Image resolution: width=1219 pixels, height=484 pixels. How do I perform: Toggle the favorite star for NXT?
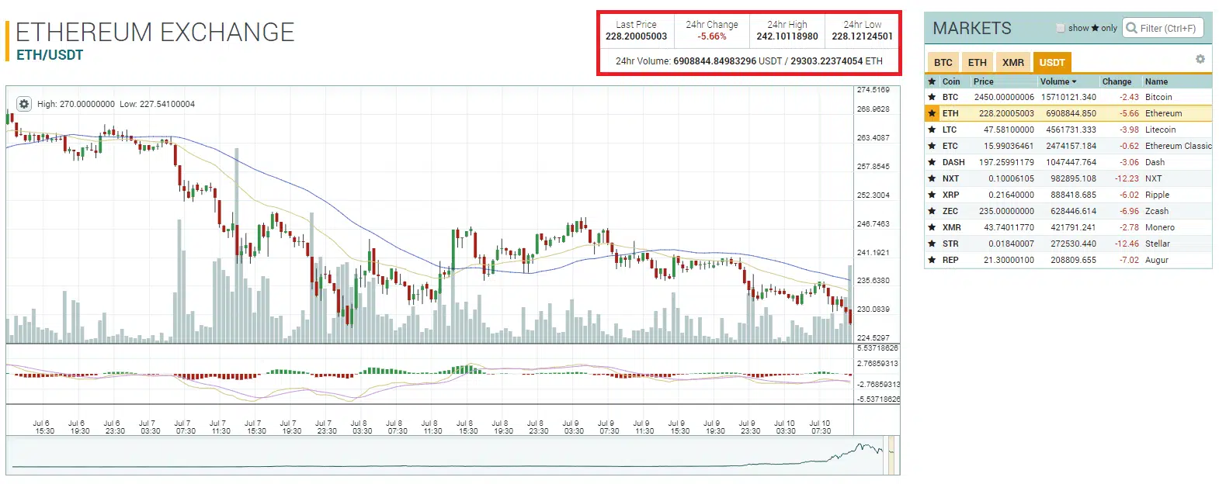coord(932,178)
